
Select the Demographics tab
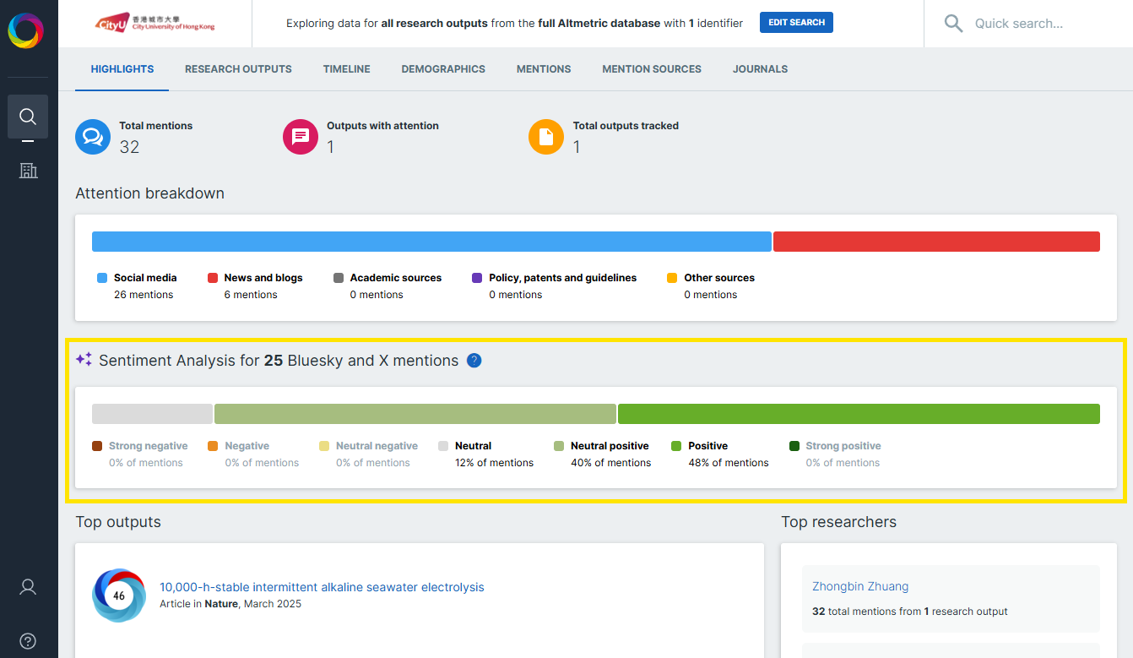(x=443, y=69)
